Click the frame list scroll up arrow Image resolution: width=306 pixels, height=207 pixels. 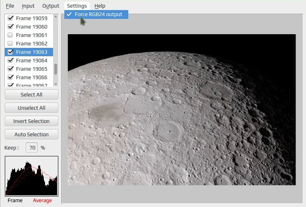click(55, 17)
